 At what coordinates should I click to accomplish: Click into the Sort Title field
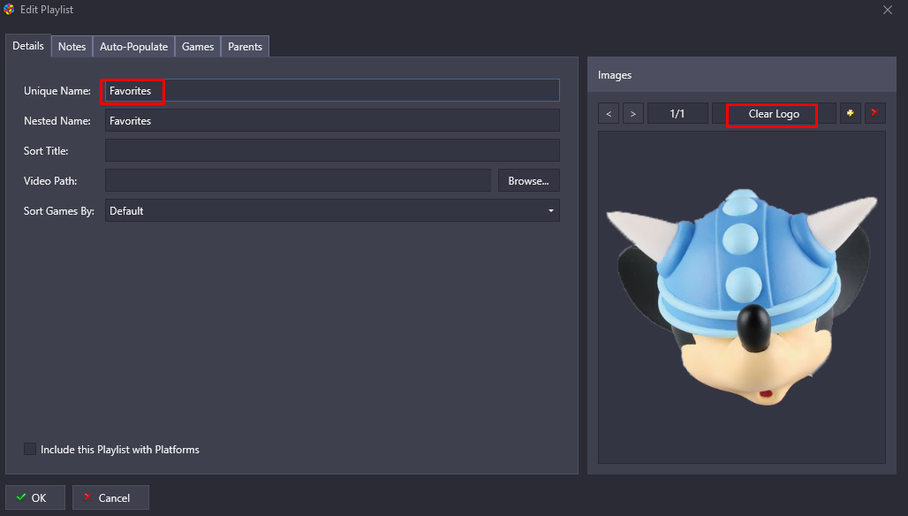(x=332, y=150)
